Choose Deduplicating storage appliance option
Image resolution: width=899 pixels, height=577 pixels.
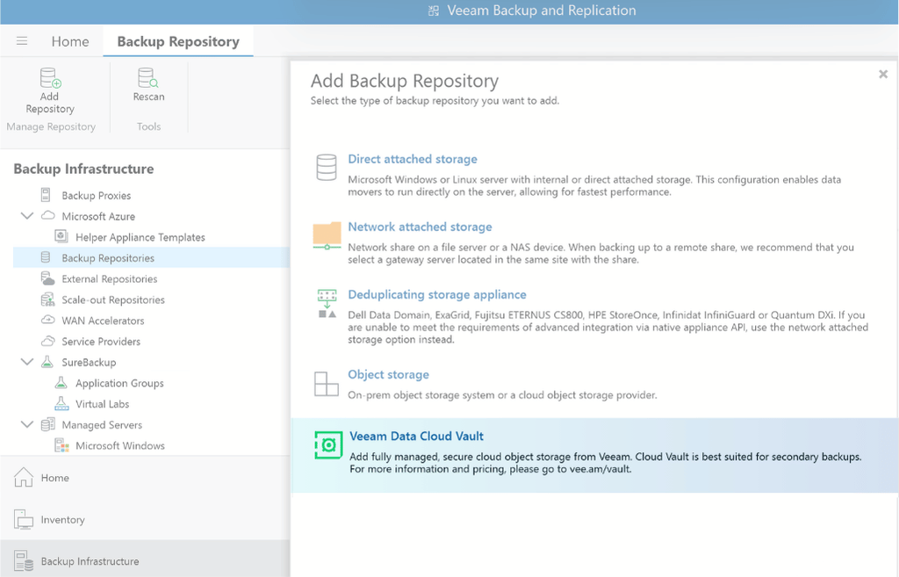point(437,294)
